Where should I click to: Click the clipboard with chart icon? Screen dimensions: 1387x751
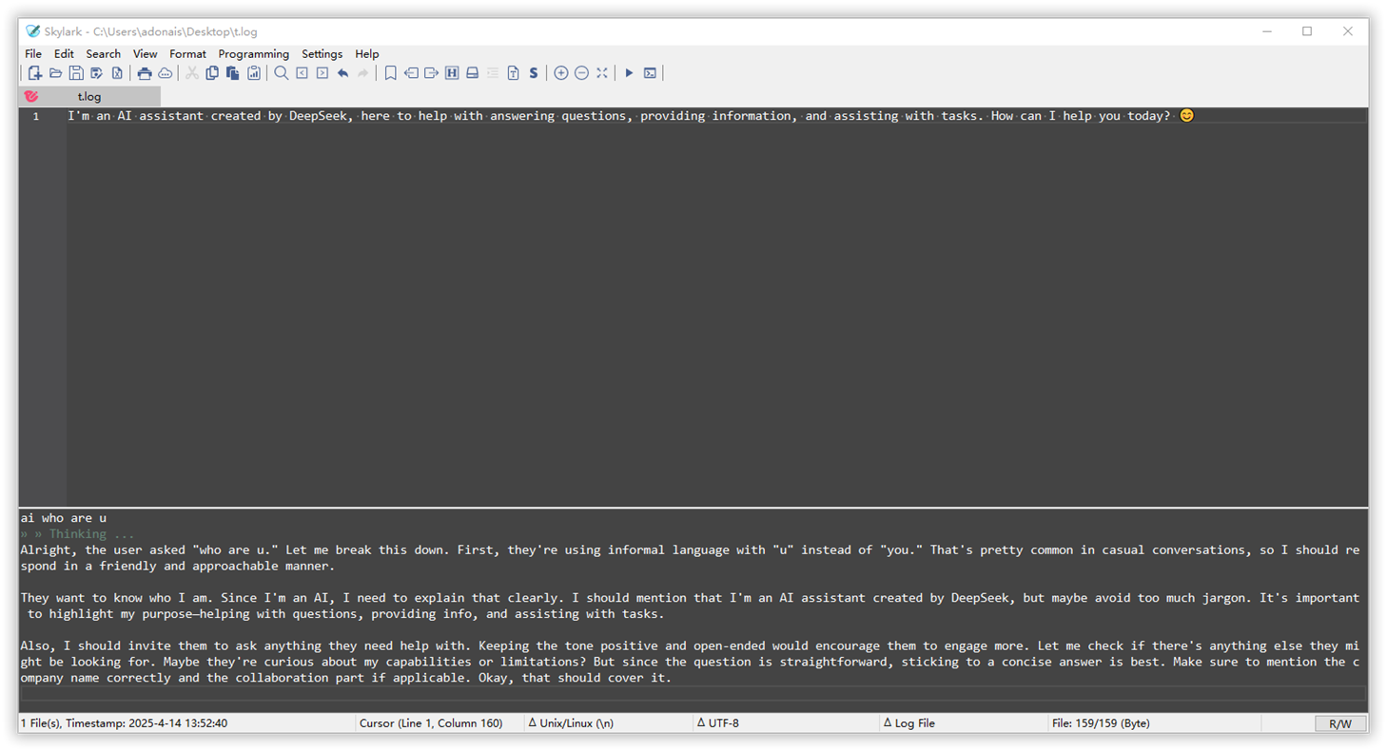(x=253, y=73)
